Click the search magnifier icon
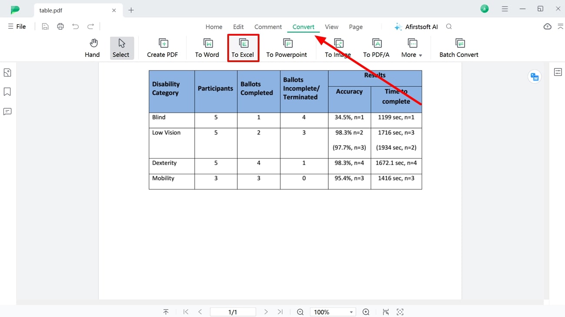The width and height of the screenshot is (565, 317). (449, 26)
